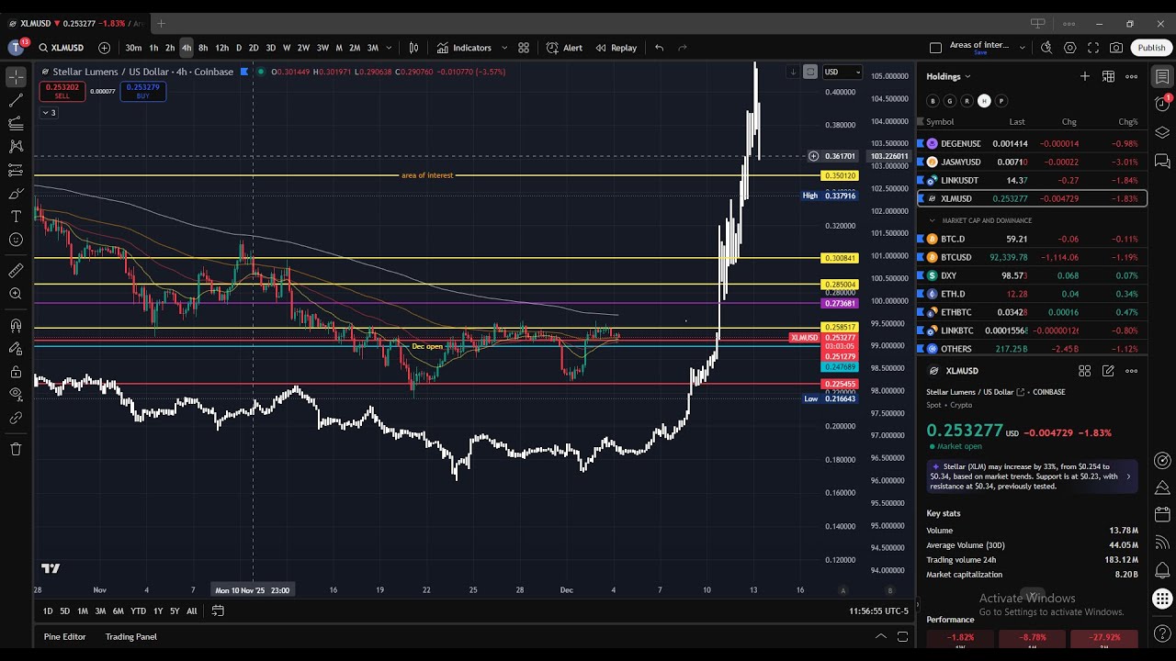Select B watchlist flag filter
1176x661 pixels.
point(933,101)
